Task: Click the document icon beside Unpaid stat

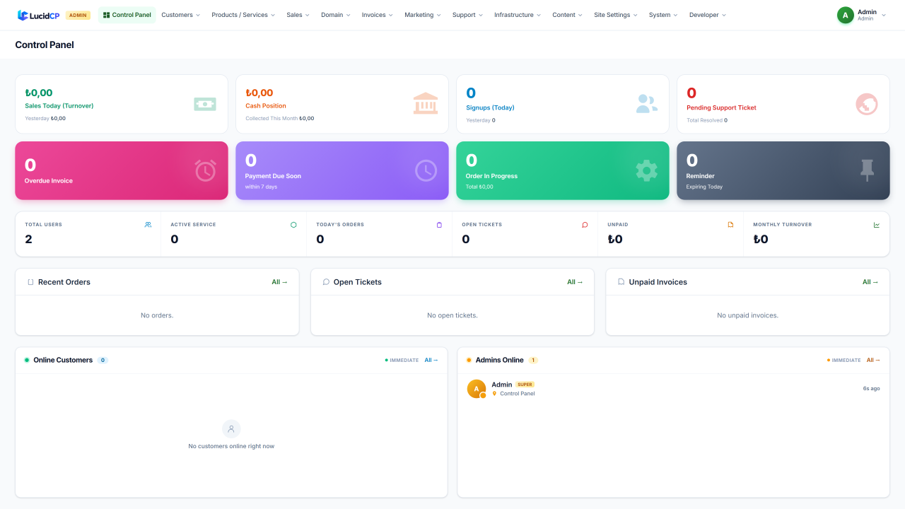Action: click(x=730, y=225)
